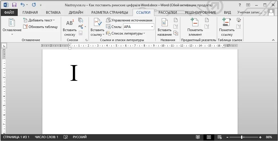Viewport: 278px width, 141px height.
Task: Click СТРАНИЦА 1 ИЗ 1 in status bar
Action: point(16,137)
